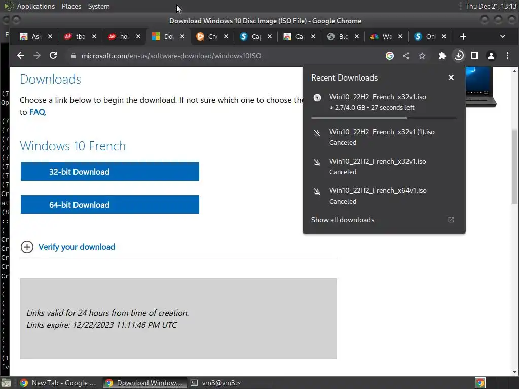
Task: Click the scrollbar down arrow
Action: pos(515,371)
